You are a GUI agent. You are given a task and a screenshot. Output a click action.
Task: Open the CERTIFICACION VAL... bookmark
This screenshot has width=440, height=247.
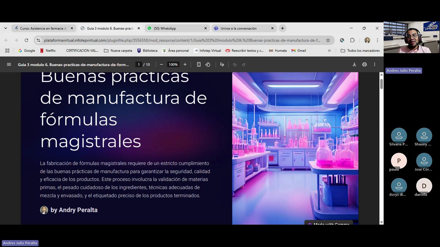tap(82, 50)
